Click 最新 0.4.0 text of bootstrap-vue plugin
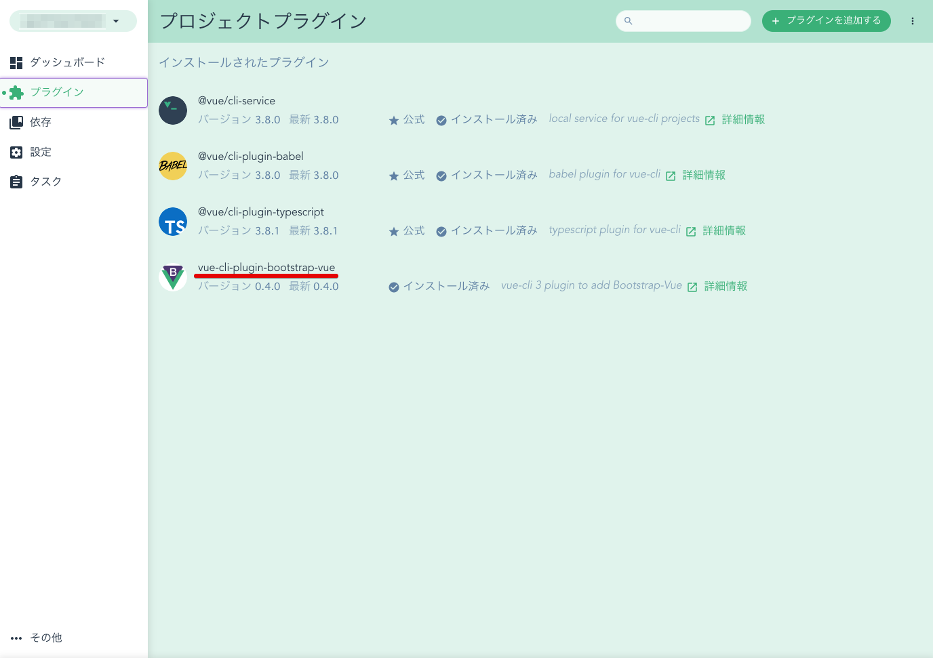Viewport: 933px width, 658px height. click(x=314, y=286)
